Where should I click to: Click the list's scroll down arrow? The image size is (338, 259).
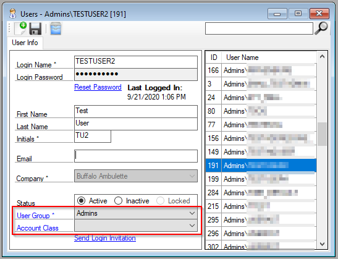pyautogui.click(x=322, y=244)
